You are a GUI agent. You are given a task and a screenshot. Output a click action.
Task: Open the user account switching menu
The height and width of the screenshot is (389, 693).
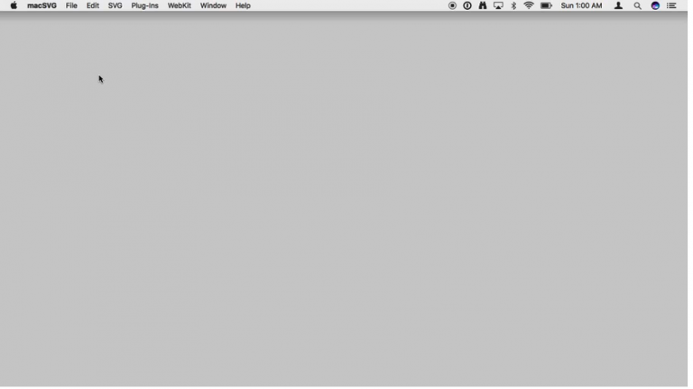click(618, 5)
